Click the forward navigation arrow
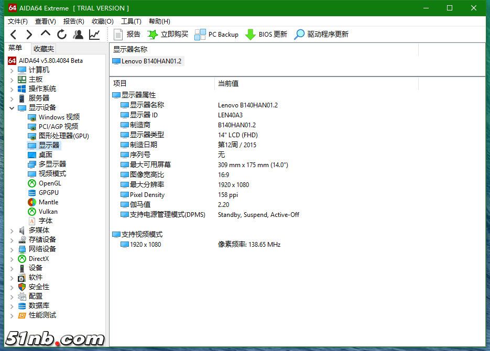The width and height of the screenshot is (490, 351). (x=29, y=35)
